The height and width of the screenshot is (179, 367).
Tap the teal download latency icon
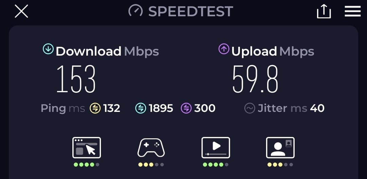(x=141, y=108)
